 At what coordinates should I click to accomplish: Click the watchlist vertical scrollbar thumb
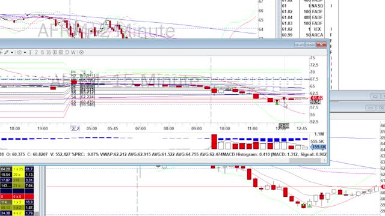coord(36,214)
